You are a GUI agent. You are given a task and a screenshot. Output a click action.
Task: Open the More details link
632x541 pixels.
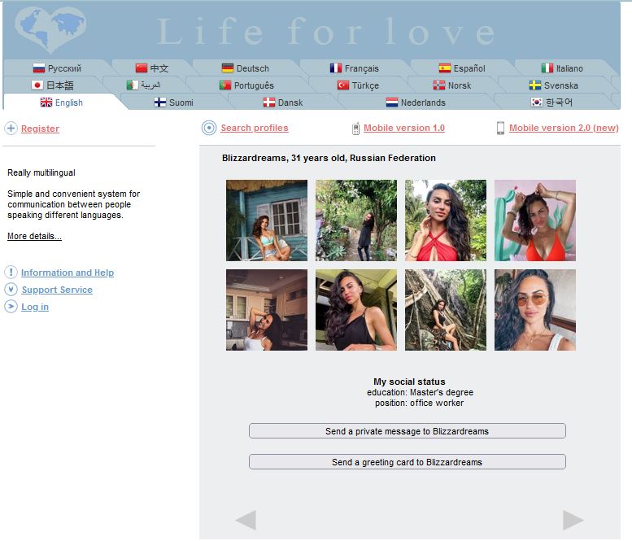coord(34,236)
